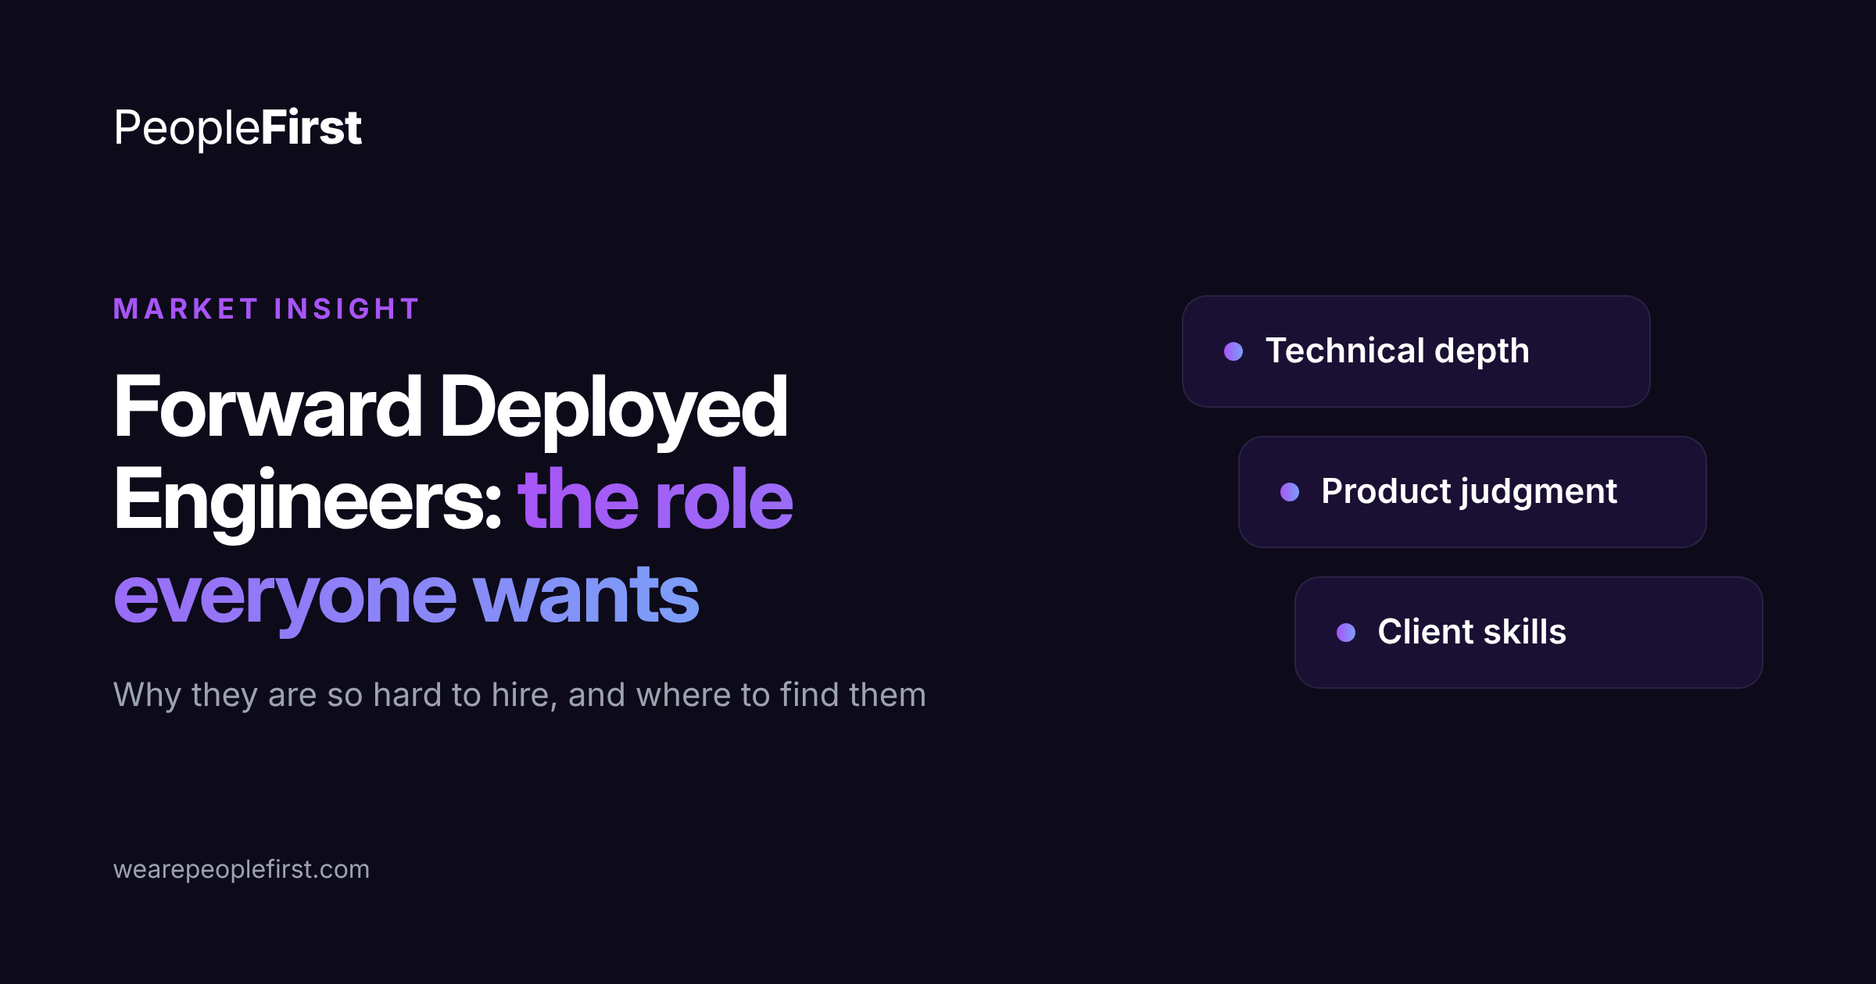Click the purple dot beside Product judgment

pyautogui.click(x=1290, y=492)
